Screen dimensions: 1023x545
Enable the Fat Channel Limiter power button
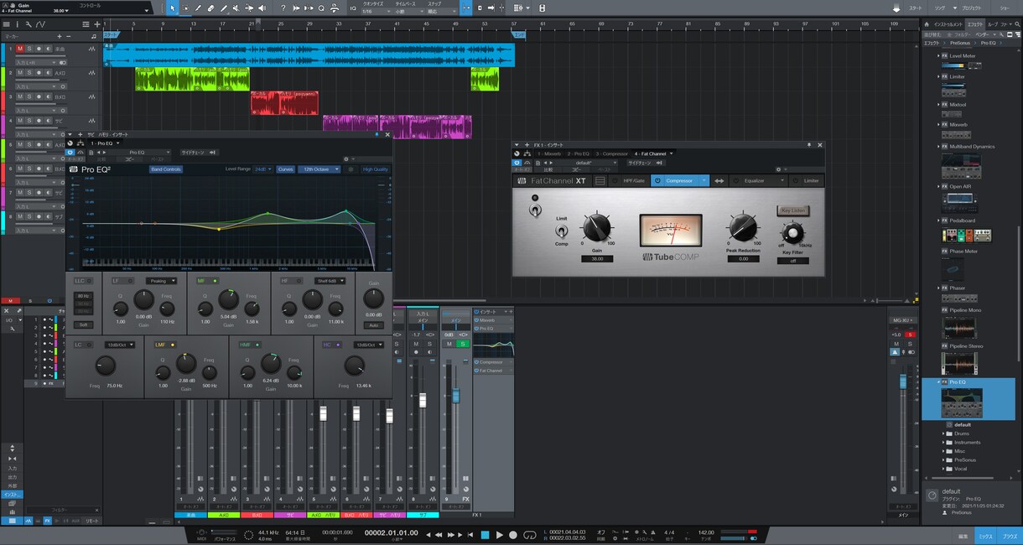tap(796, 180)
